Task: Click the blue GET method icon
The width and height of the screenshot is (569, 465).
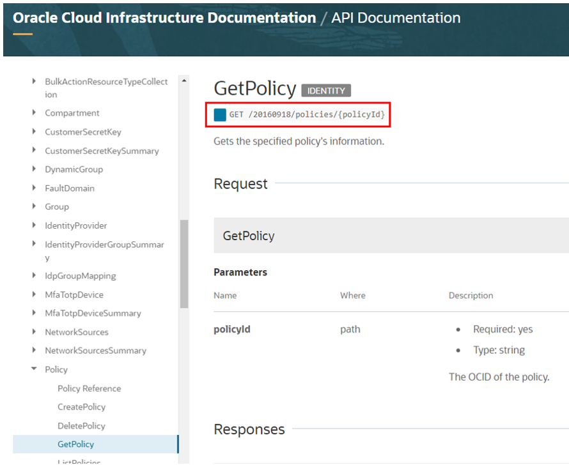Action: click(219, 114)
